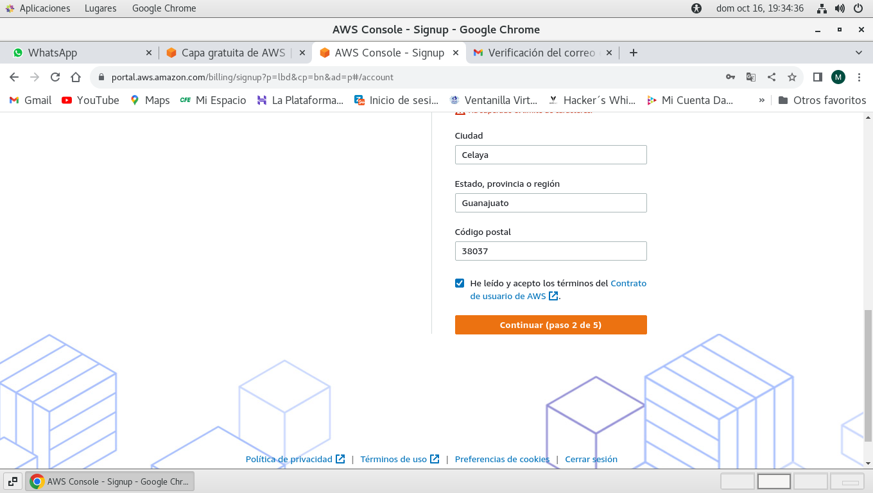Open the Aplicaciones menu
Viewport: 873px width, 493px height.
39,8
